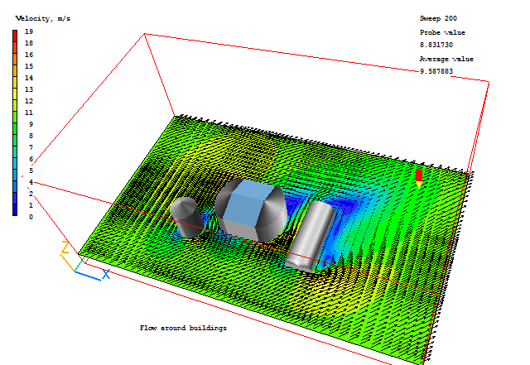The height and width of the screenshot is (365, 530).
Task: Select the small grey cylinder building
Action: pyautogui.click(x=185, y=219)
